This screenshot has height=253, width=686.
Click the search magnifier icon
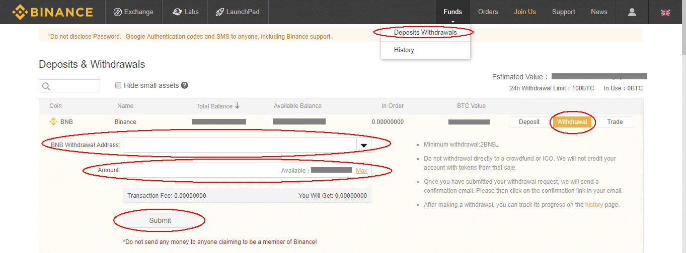pos(46,86)
